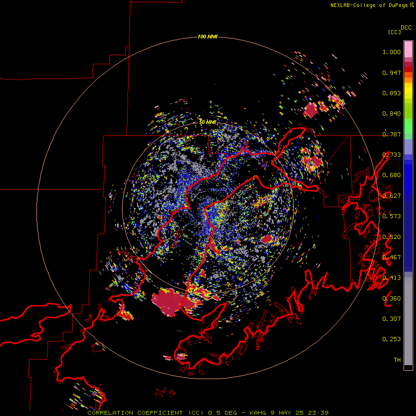Click the 0.360 value on the color scale
The width and height of the screenshot is (416, 416).
click(x=392, y=299)
